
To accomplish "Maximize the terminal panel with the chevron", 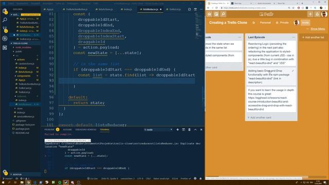I will pyautogui.click(x=195, y=129).
